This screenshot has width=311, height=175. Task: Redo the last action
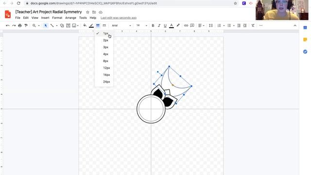(x=14, y=26)
